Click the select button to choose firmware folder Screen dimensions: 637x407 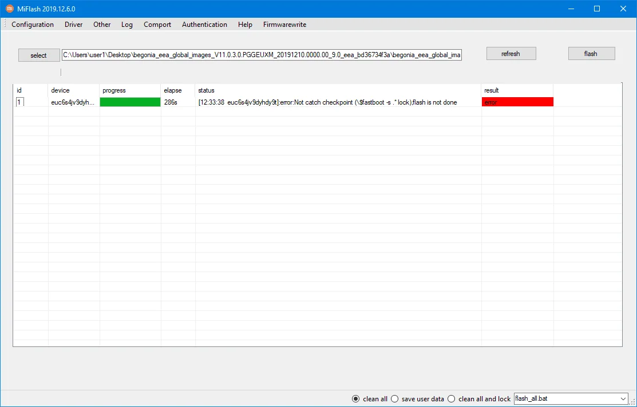coord(38,55)
